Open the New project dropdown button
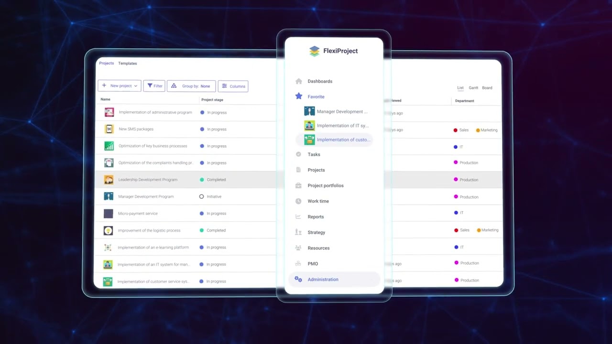This screenshot has height=344, width=612. (x=120, y=86)
